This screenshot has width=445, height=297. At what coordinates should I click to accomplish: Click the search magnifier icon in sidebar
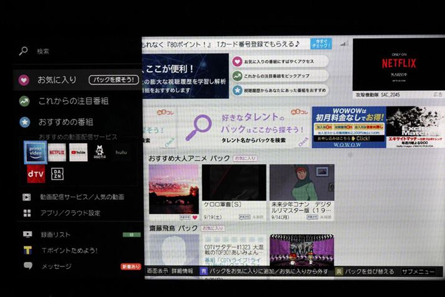pos(23,52)
